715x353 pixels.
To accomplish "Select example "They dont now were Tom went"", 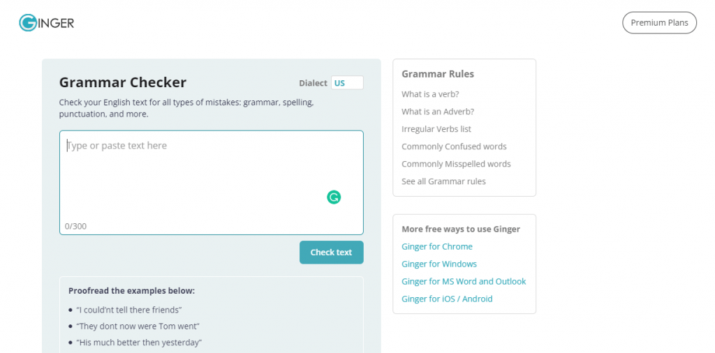I will pos(138,326).
